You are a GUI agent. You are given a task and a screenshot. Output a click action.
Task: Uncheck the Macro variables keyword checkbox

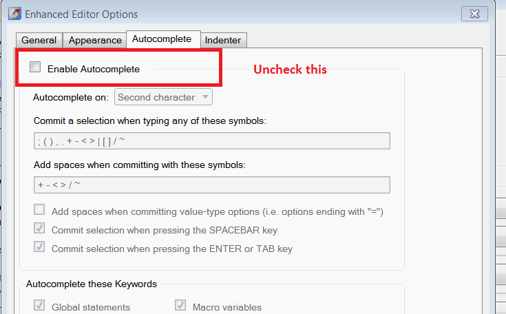click(181, 306)
